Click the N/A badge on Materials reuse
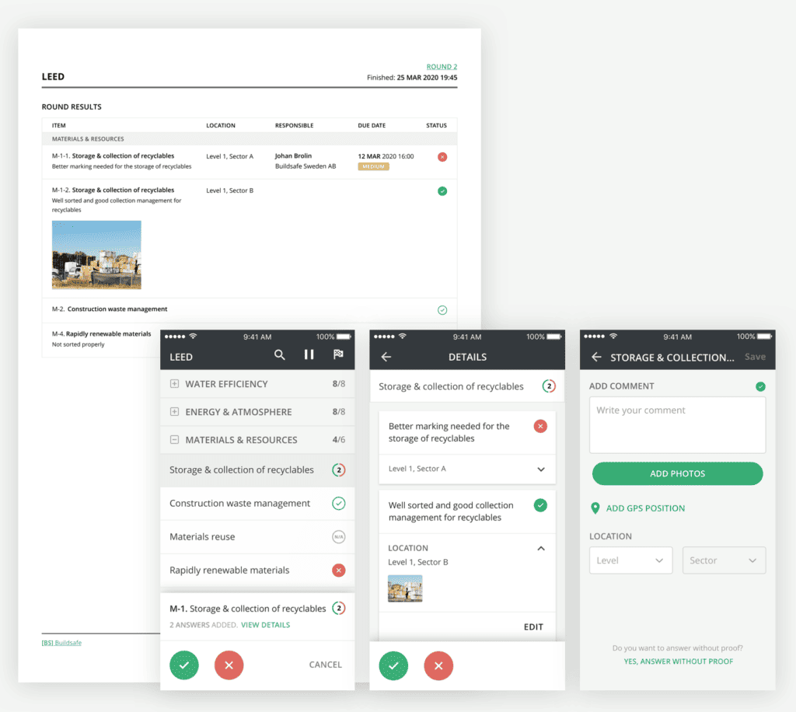The width and height of the screenshot is (796, 712). pyautogui.click(x=338, y=537)
